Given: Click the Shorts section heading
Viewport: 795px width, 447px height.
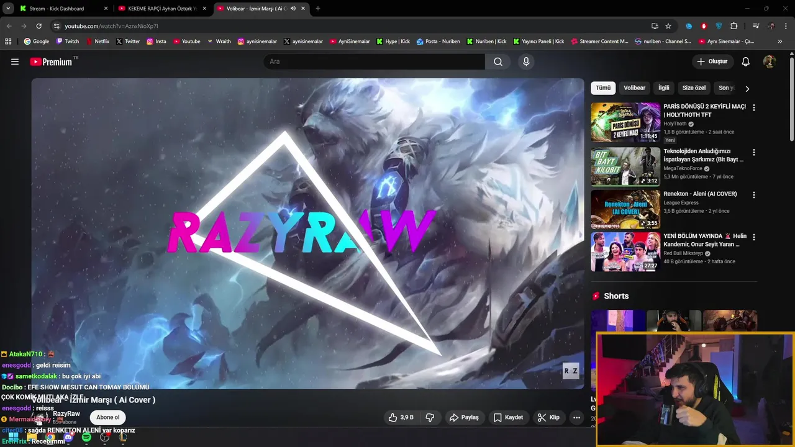Looking at the screenshot, I should 616,296.
